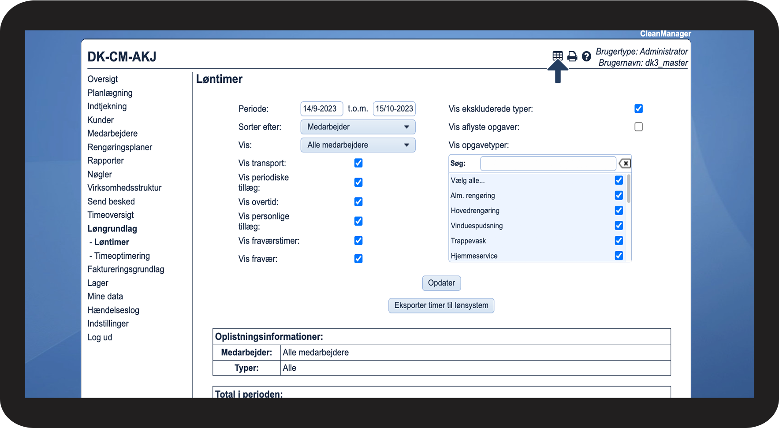Click the task types list scrollbar
This screenshot has width=779, height=428.
coord(629,190)
